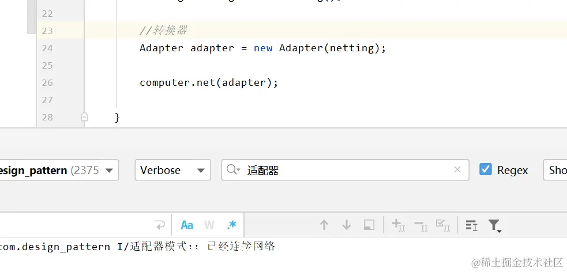
Task: Click the logcat search field containing 适配器
Action: (x=346, y=170)
